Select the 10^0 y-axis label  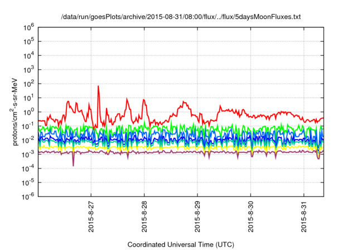pyautogui.click(x=28, y=112)
